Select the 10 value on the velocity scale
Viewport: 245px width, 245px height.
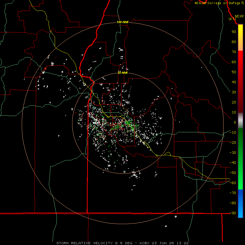[234, 112]
